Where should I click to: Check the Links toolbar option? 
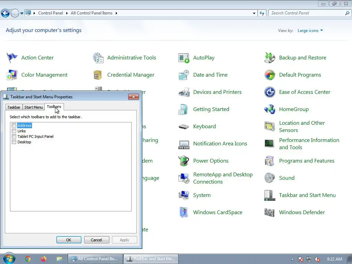pyautogui.click(x=14, y=131)
